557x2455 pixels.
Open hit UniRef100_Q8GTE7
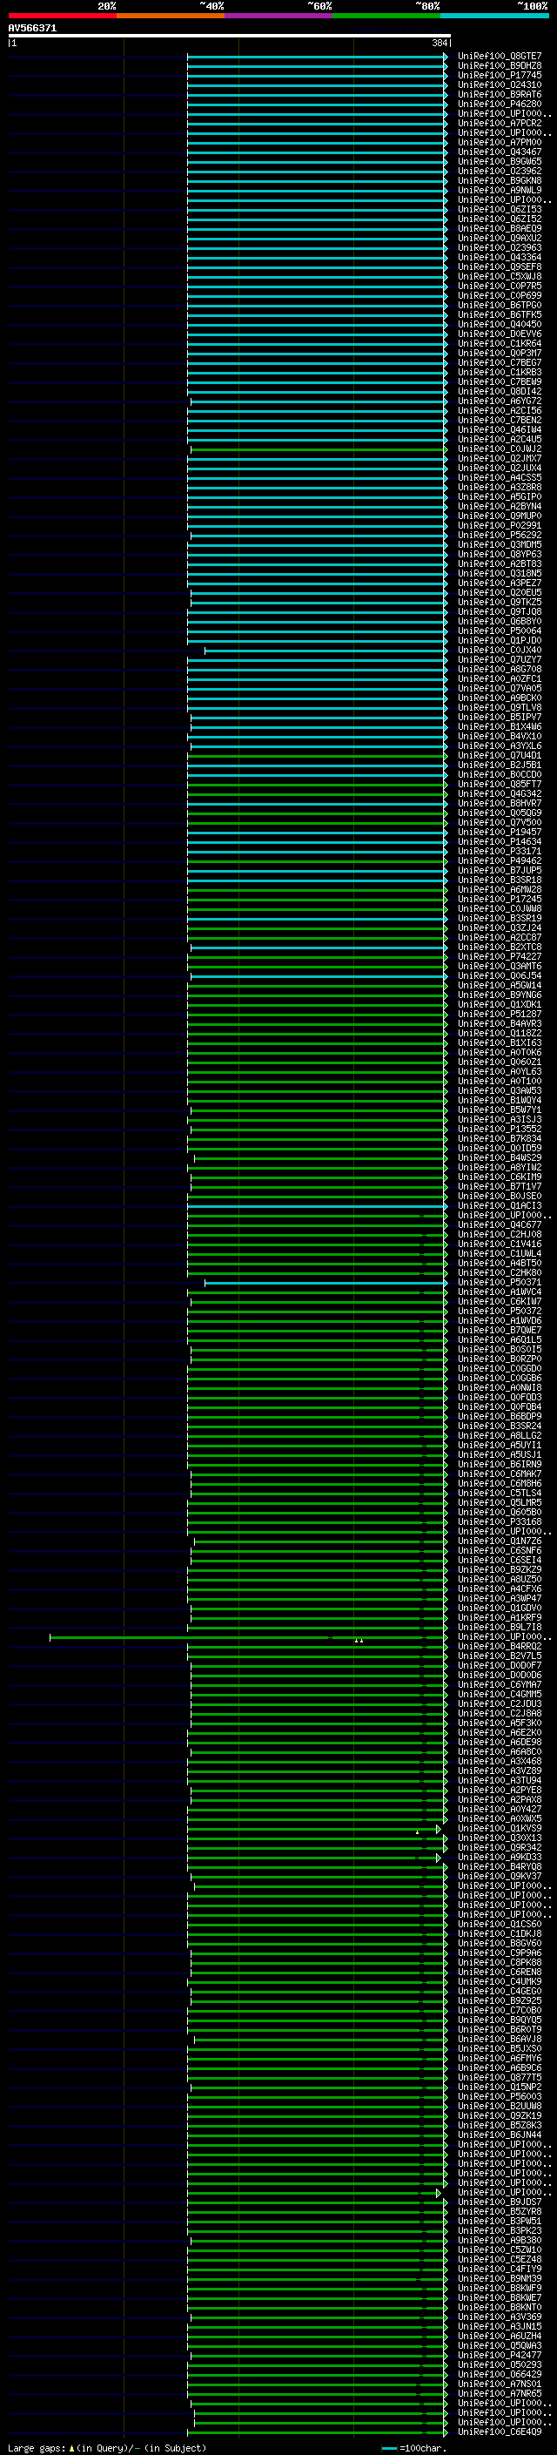pos(500,57)
